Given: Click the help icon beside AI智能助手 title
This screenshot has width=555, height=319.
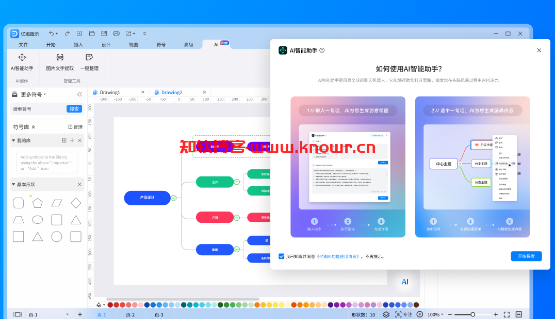Looking at the screenshot, I should 322,50.
